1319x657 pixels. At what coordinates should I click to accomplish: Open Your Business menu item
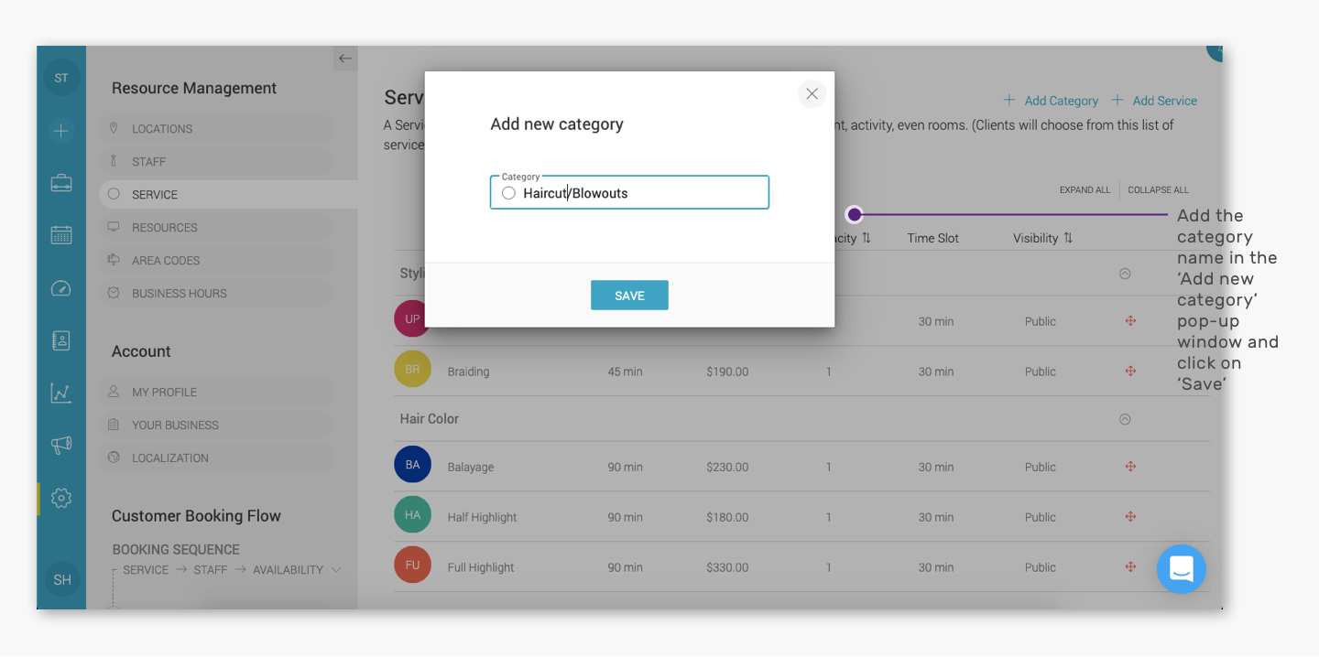click(x=216, y=425)
